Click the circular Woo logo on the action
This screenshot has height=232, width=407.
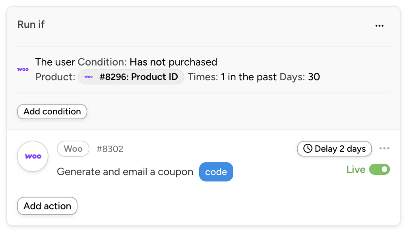[33, 156]
